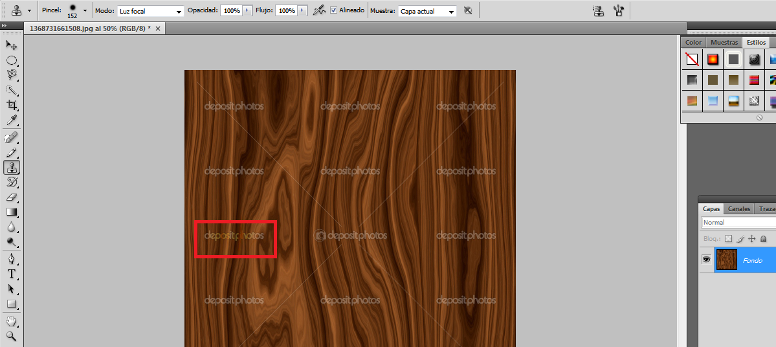The image size is (776, 347).
Task: Apply the dark gray square style swatch
Action: (x=733, y=60)
